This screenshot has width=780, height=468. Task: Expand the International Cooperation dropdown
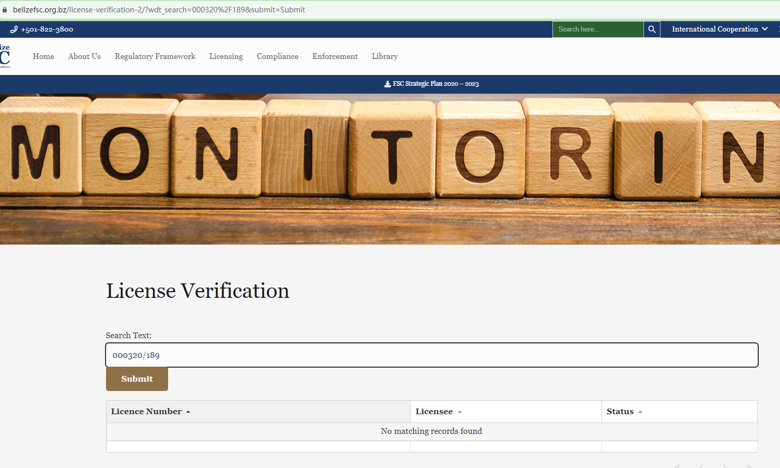pyautogui.click(x=719, y=29)
